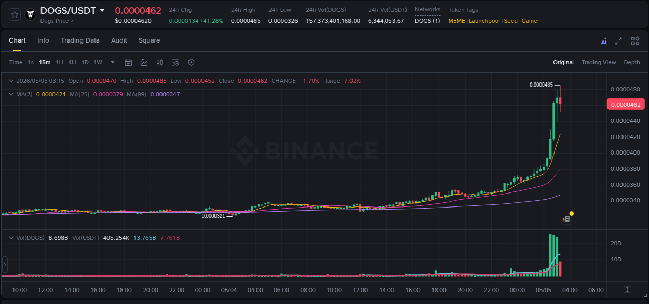Screen dimensions: 649x304
Task: Change the candlestick chart style icon
Action: pos(160,62)
